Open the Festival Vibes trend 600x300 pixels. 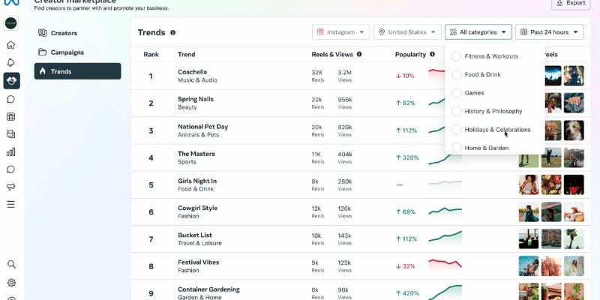199,262
